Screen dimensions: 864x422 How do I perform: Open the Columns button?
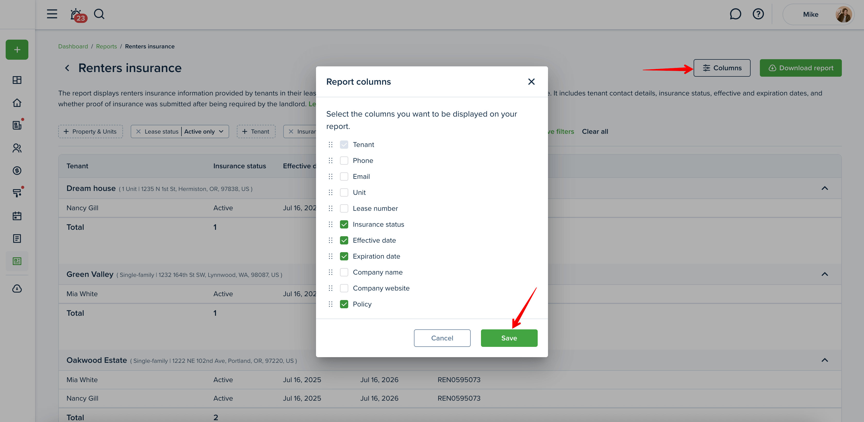pyautogui.click(x=722, y=68)
